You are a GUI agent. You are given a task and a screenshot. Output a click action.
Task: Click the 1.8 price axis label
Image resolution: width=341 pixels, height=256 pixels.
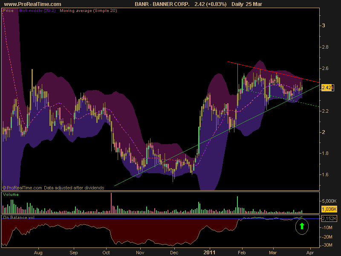pyautogui.click(x=325, y=153)
